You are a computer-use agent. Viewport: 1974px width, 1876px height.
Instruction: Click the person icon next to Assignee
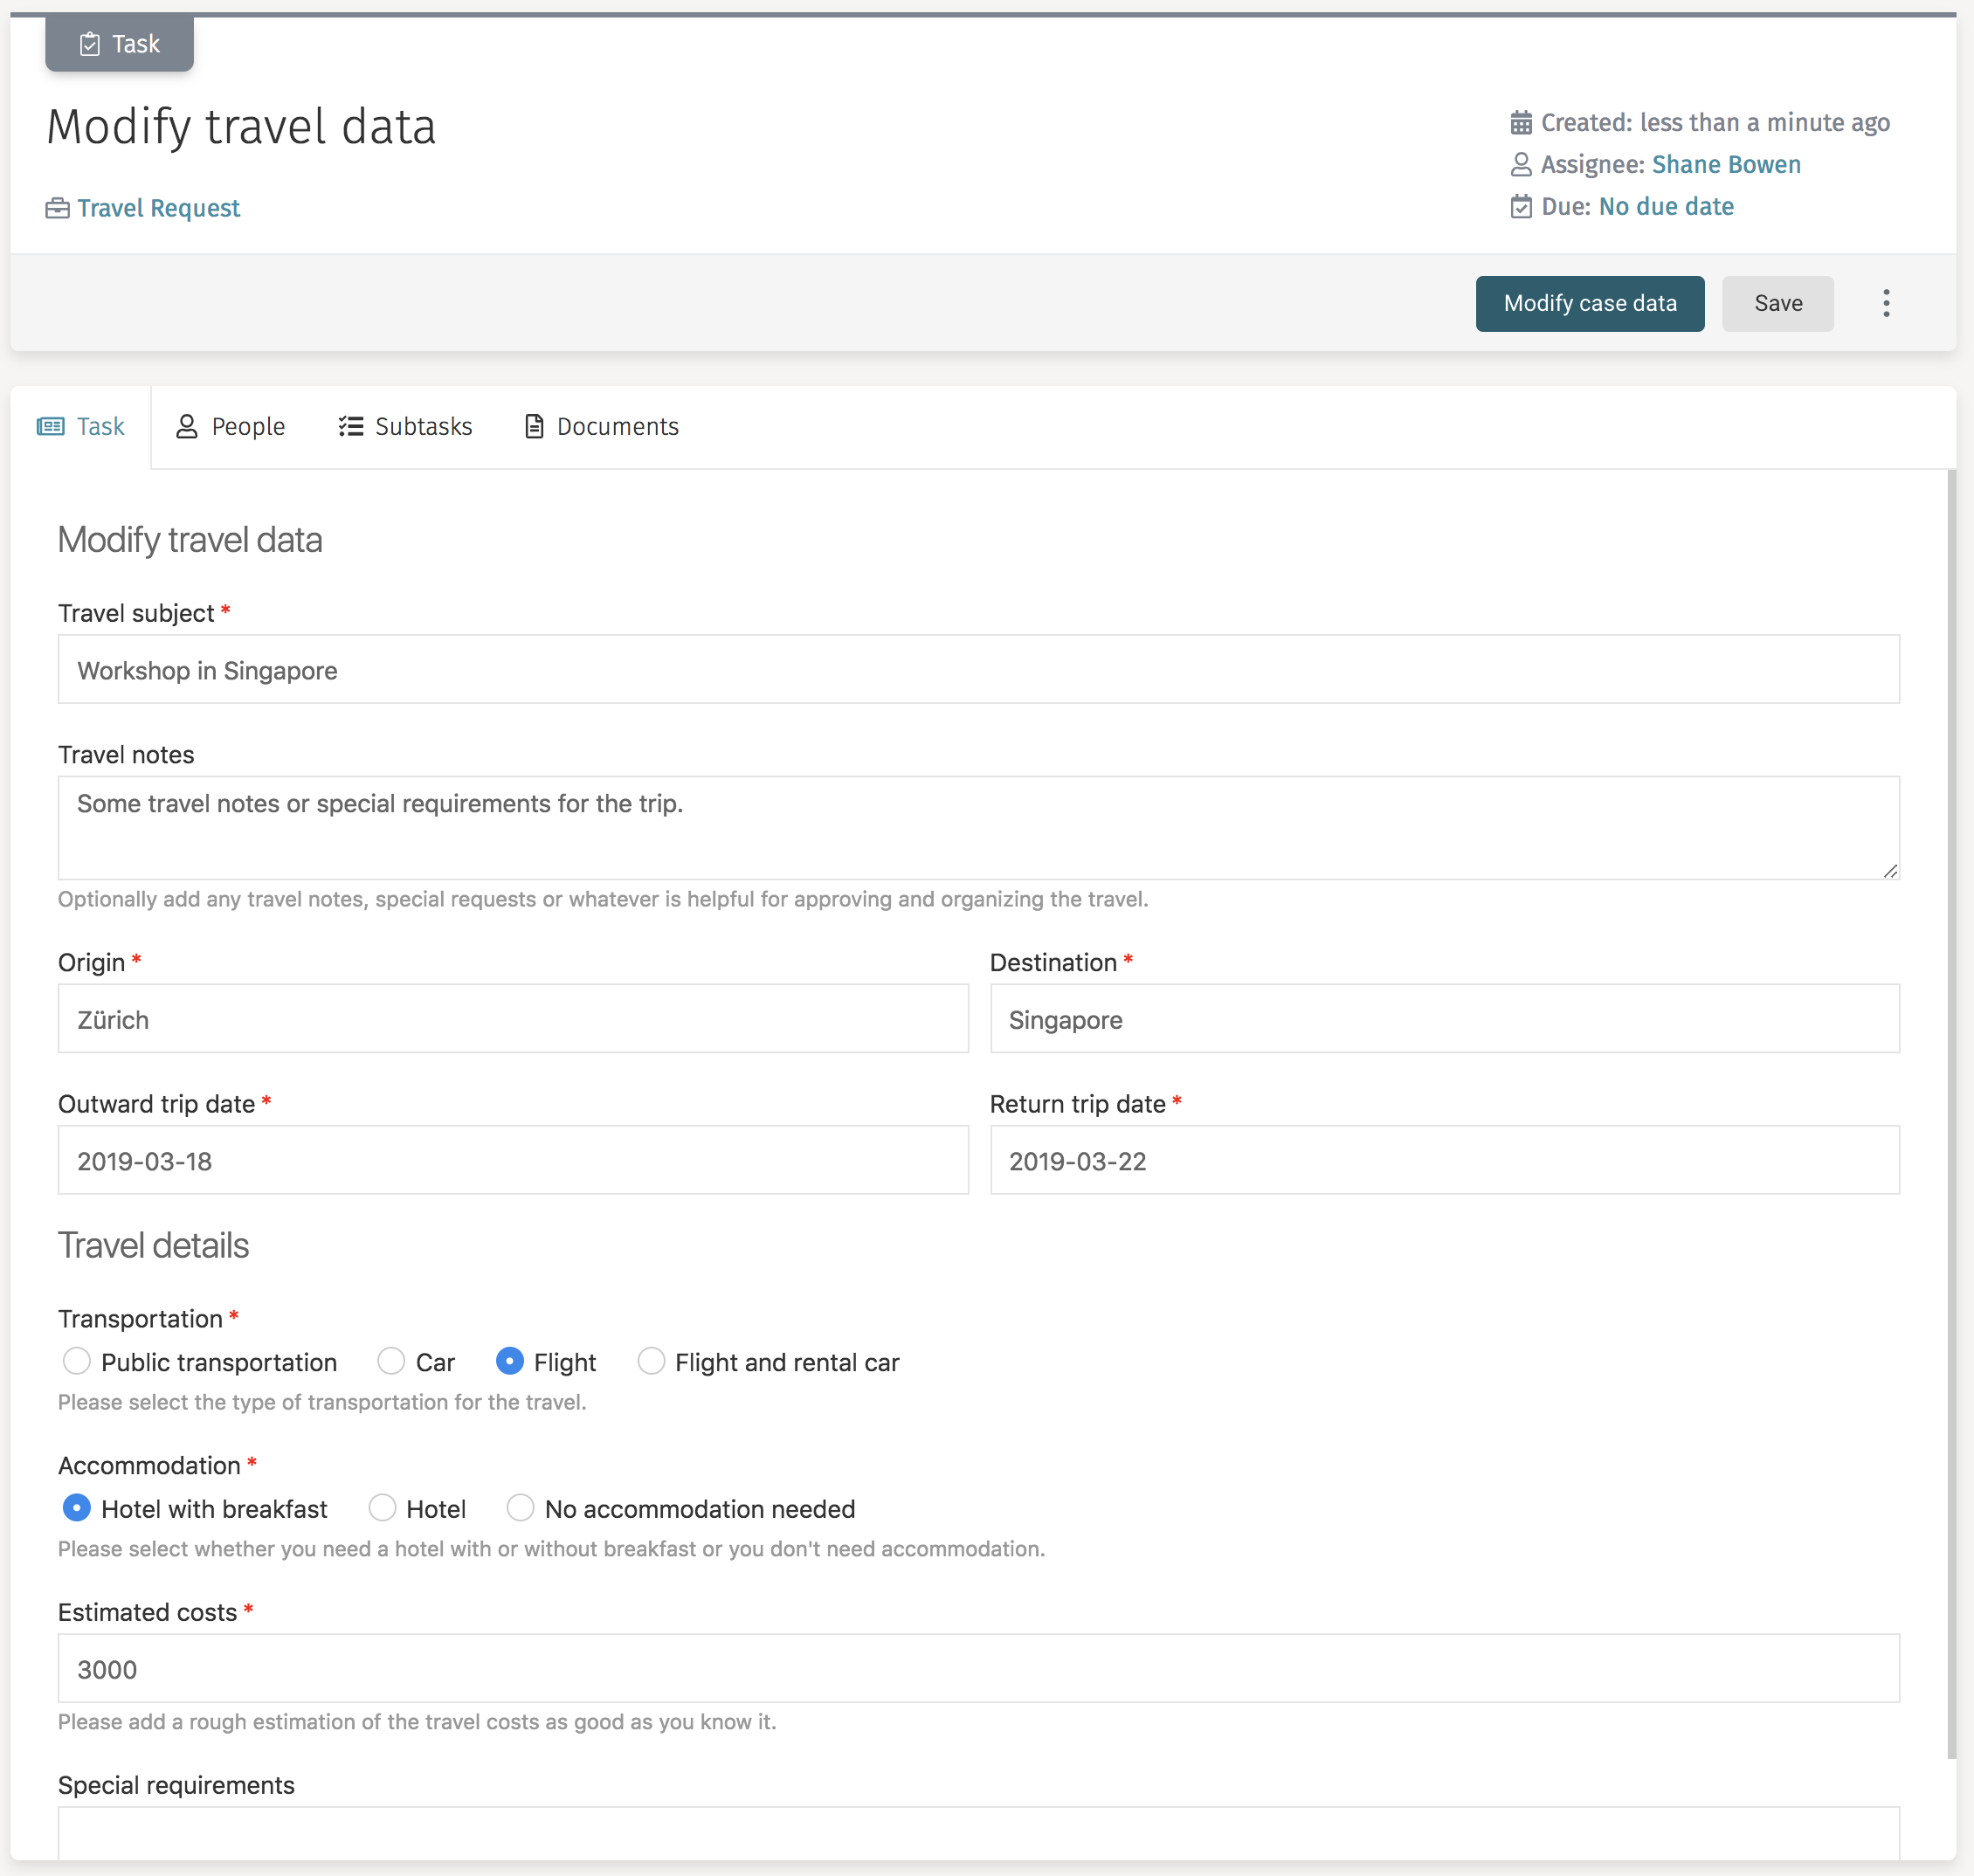point(1522,164)
